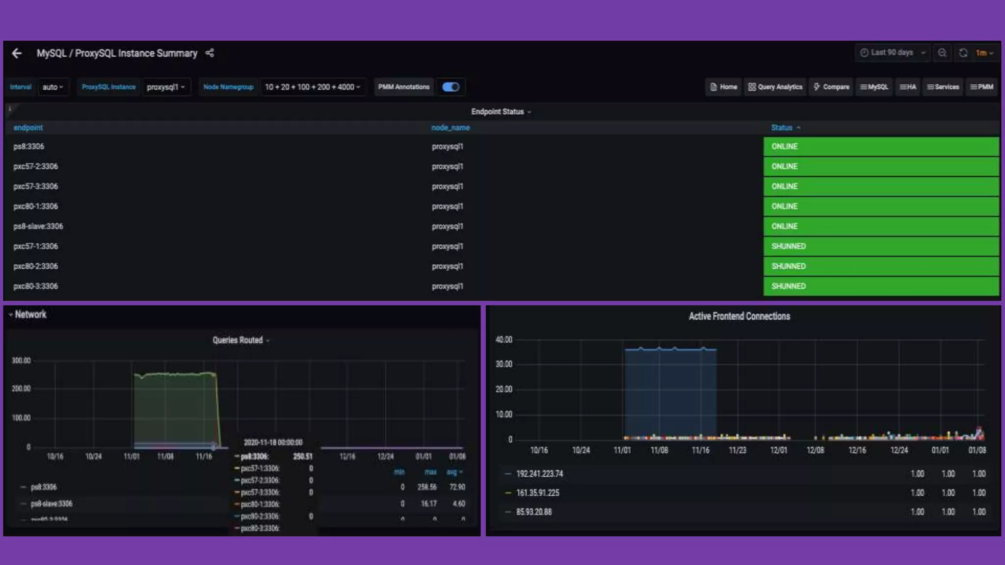Screen dimensions: 1005x565
Task: Open the Compare dashboard link
Action: click(831, 87)
